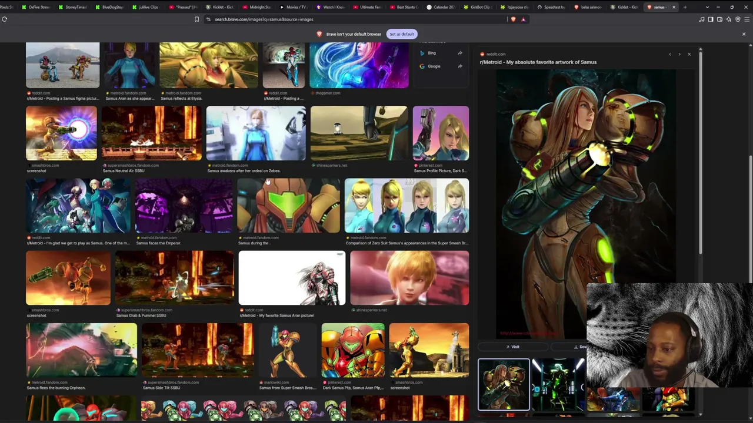753x423 pixels.
Task: Toggle the browser sidebar panel icon
Action: (711, 19)
